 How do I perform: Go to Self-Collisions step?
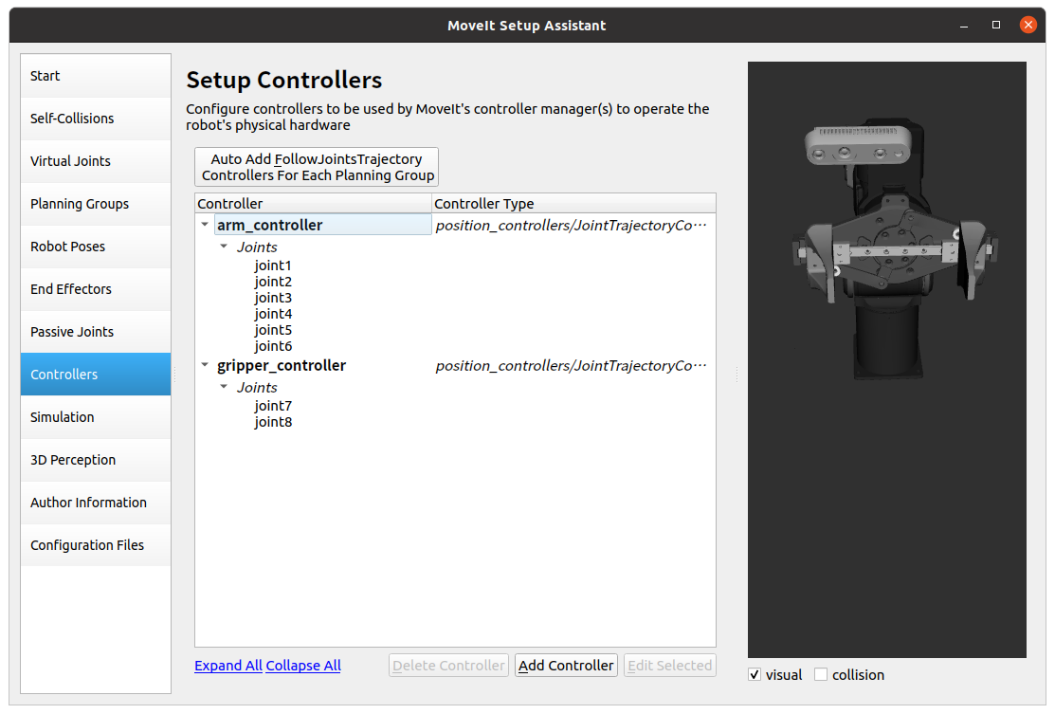96,119
